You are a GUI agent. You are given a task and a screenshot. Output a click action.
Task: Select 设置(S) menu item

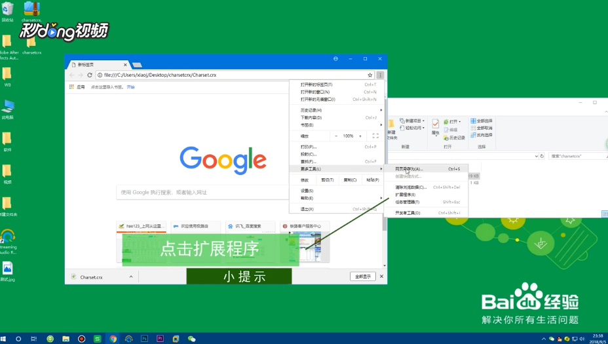[337, 191]
